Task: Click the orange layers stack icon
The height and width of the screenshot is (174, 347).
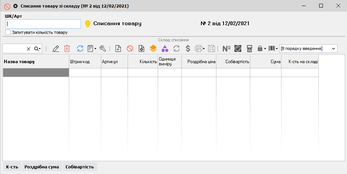Action: pos(153,48)
